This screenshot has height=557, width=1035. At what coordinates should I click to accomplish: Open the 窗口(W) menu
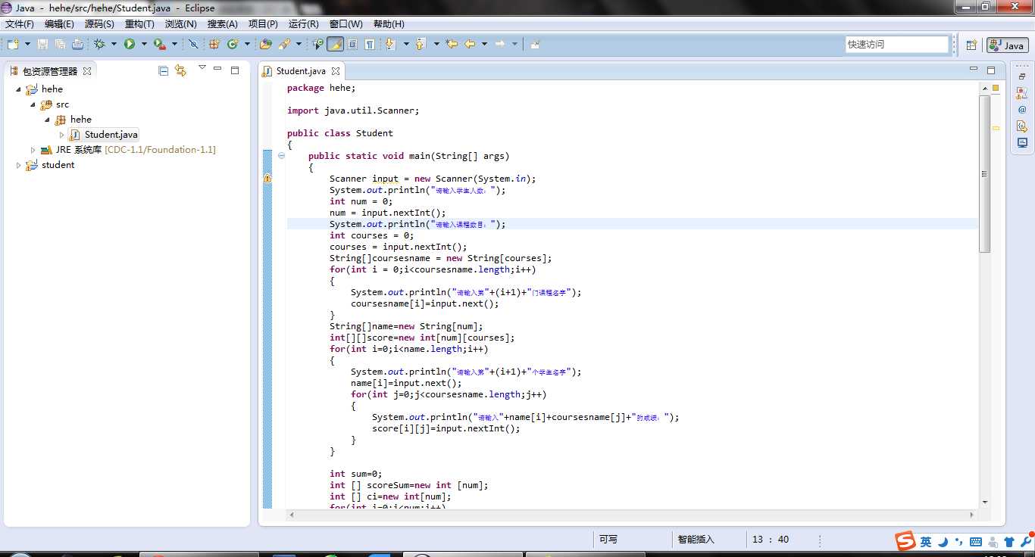coord(346,24)
